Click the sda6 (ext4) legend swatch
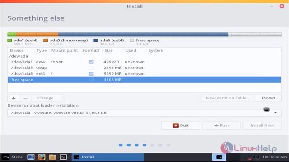Screen dimensions: 289x162 96,40
